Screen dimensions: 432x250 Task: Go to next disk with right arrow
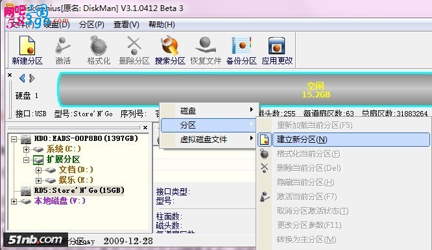pos(32,79)
